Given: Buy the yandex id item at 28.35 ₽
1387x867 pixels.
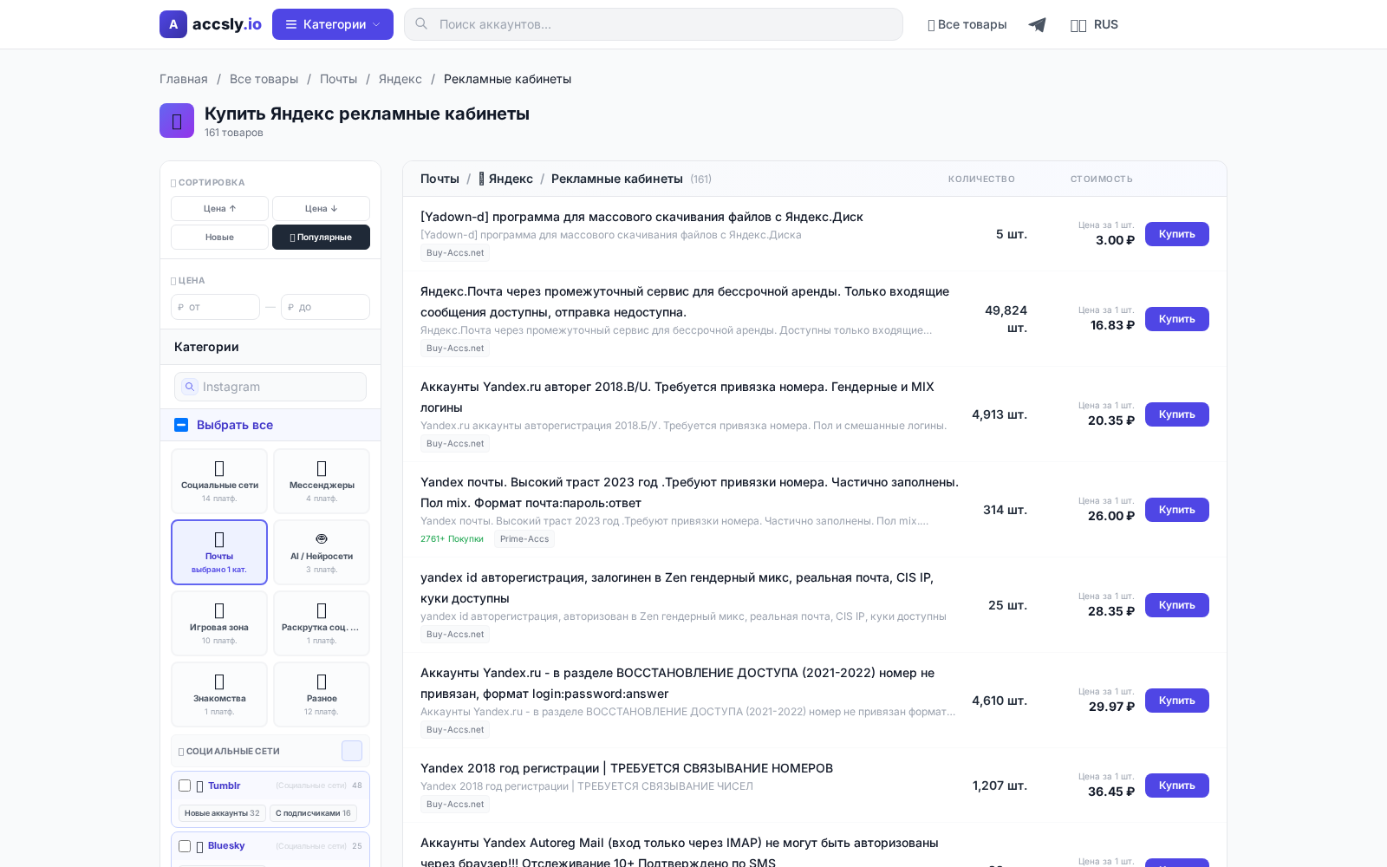Looking at the screenshot, I should click(1177, 605).
